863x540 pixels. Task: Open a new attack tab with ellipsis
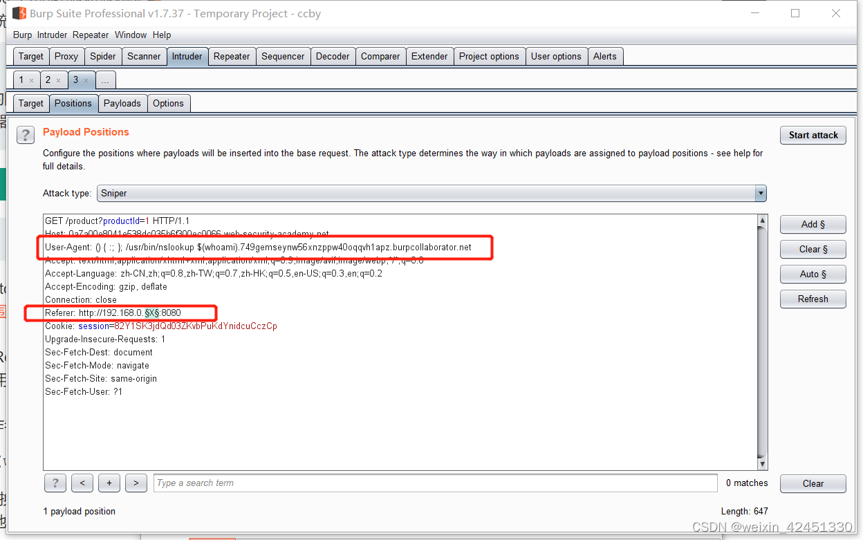pyautogui.click(x=105, y=81)
